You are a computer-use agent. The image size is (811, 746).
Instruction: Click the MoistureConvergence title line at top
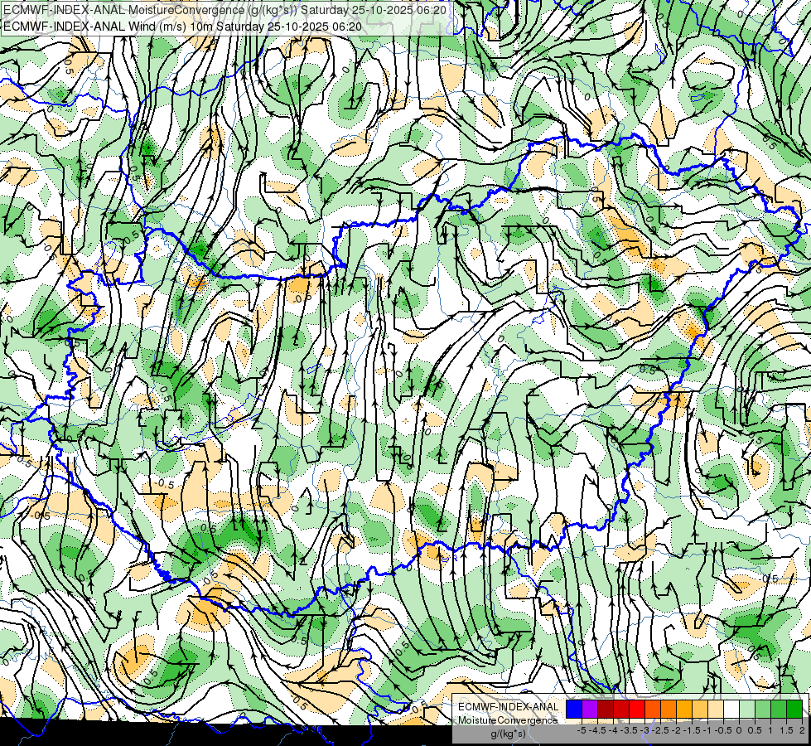224,9
